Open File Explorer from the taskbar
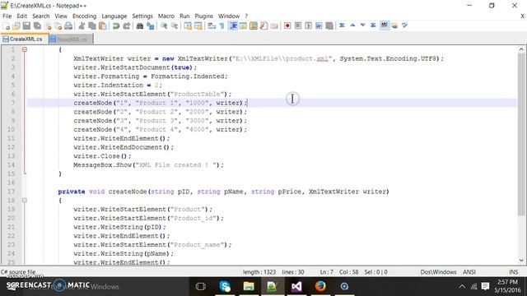The image size is (527, 296). coord(249,287)
